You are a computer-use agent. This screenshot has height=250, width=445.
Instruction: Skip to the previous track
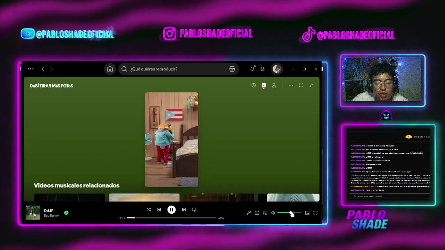pyautogui.click(x=159, y=210)
